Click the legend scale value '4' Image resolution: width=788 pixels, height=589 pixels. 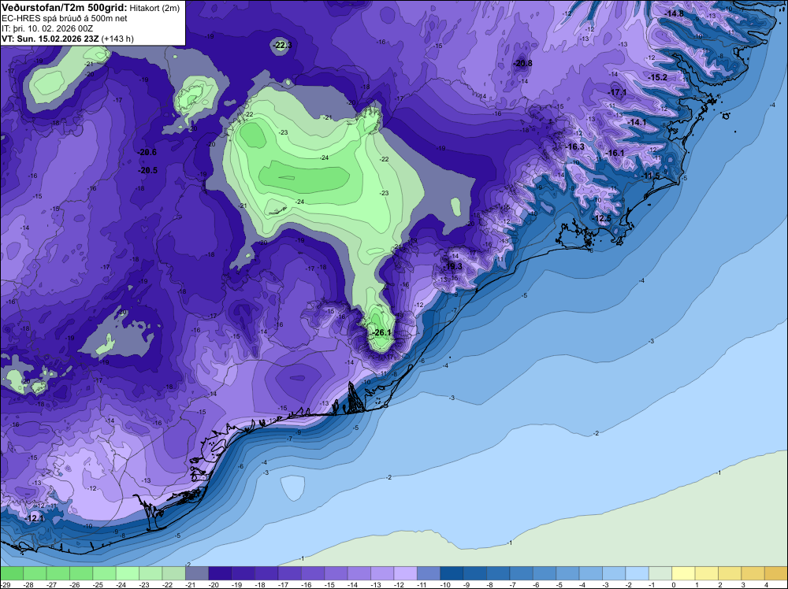766,585
